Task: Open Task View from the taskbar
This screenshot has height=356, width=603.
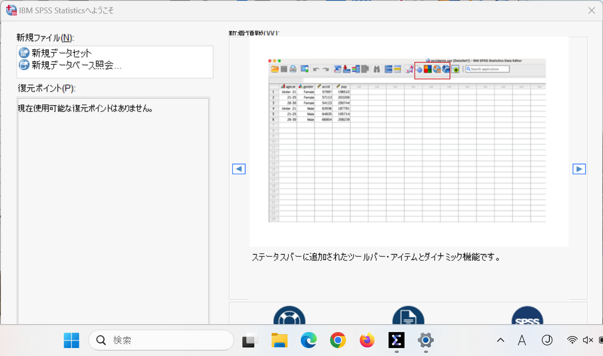Action: (250, 341)
